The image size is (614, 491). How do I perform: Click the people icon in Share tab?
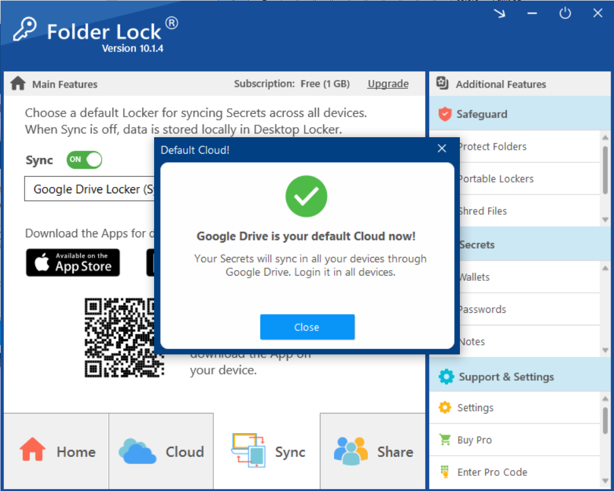[351, 451]
